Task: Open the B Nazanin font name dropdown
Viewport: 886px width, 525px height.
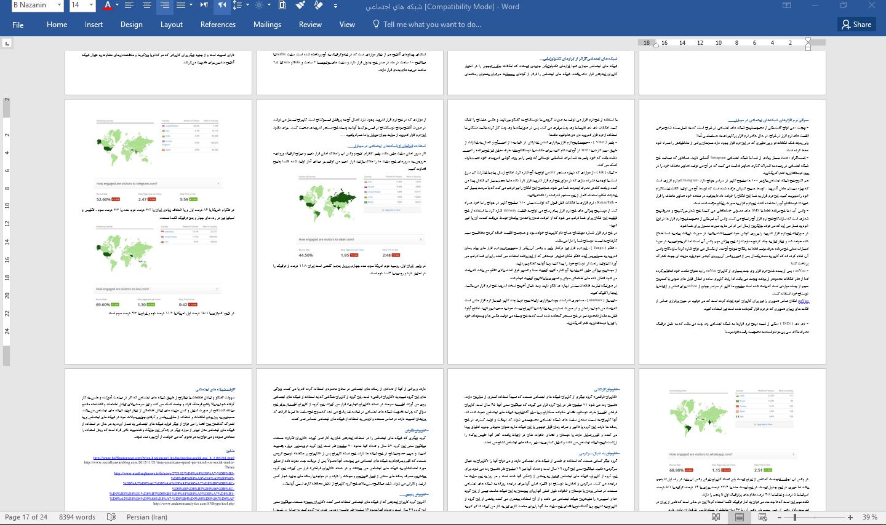Action: coord(59,6)
